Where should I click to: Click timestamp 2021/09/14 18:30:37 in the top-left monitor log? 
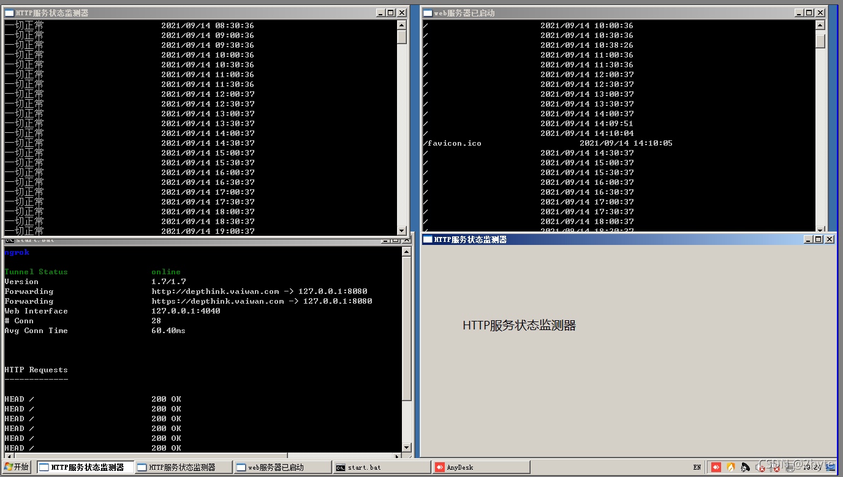tap(208, 222)
